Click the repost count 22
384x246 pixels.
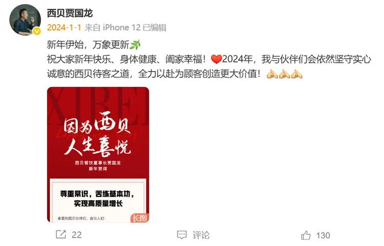77,235
